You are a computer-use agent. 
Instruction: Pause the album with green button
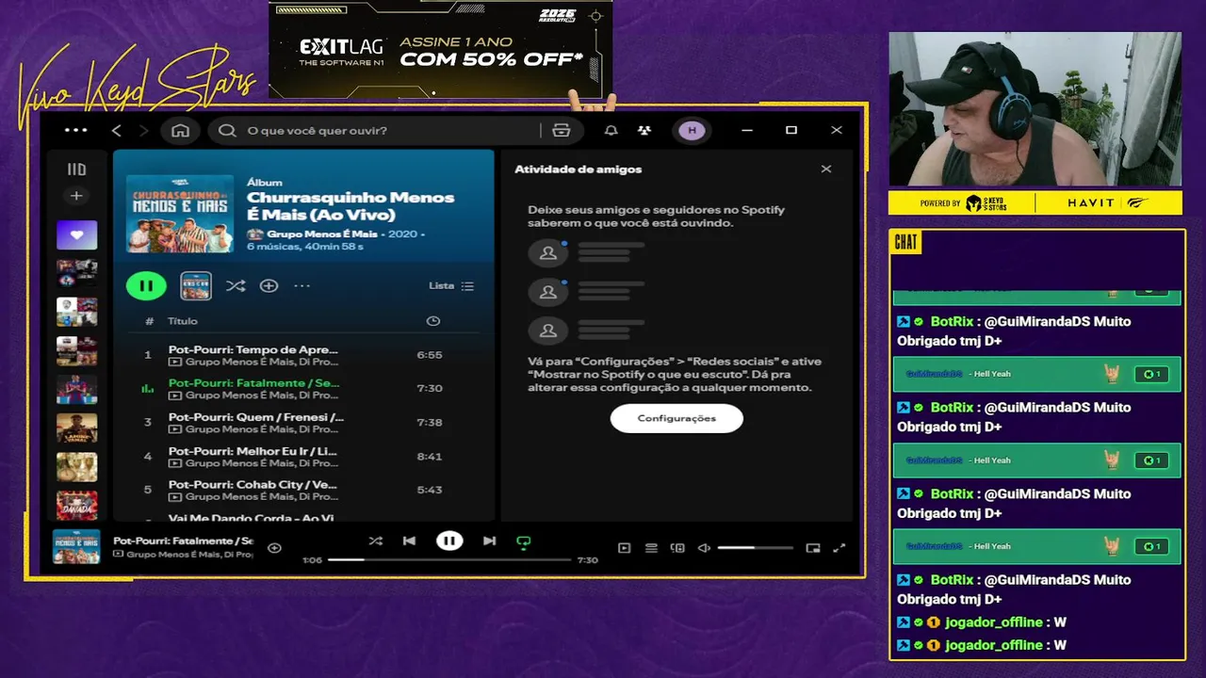(146, 285)
